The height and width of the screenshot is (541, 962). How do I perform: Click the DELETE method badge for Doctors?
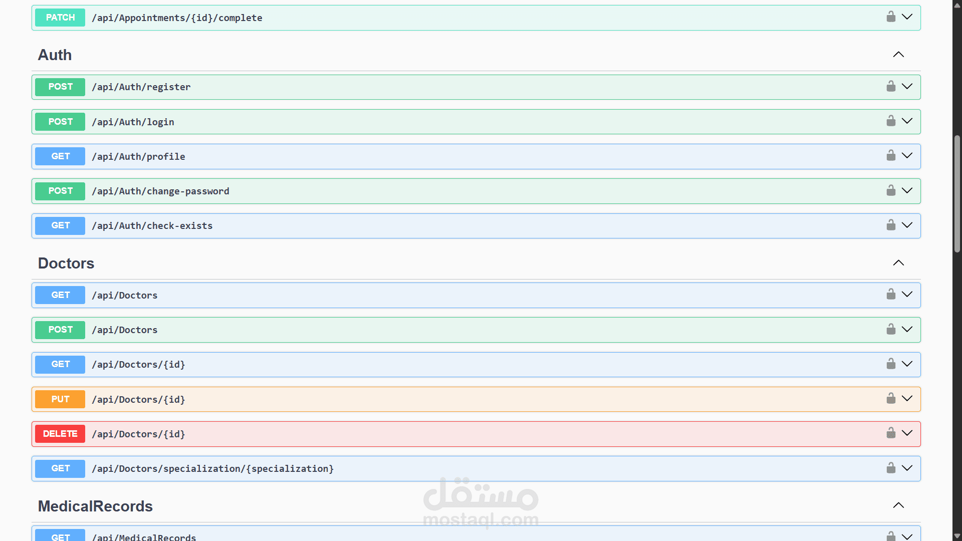coord(60,434)
